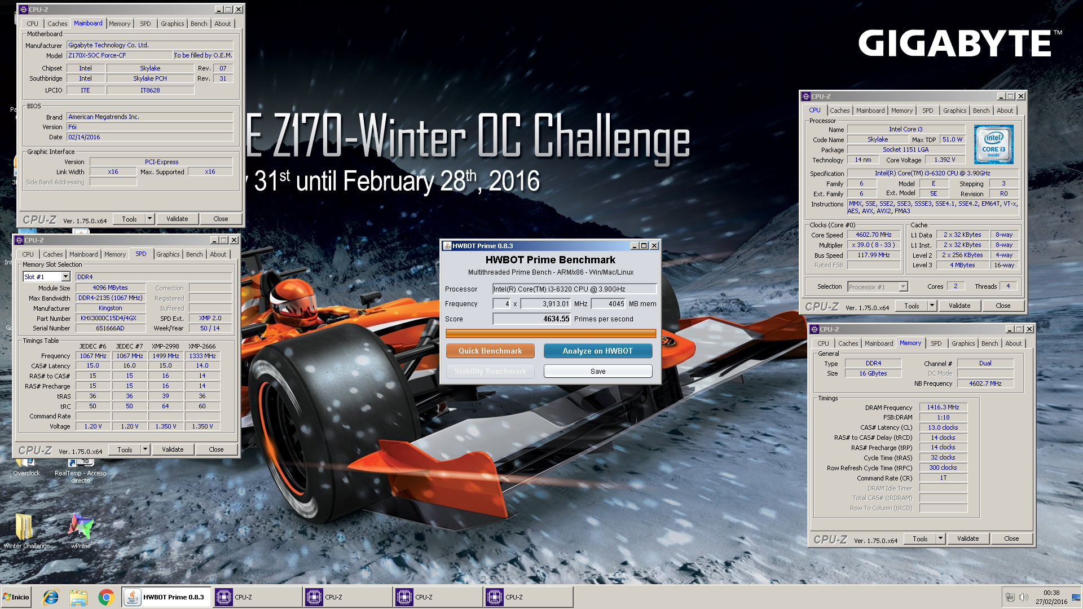The image size is (1083, 609).
Task: Click the Inicio start button
Action: (x=16, y=597)
